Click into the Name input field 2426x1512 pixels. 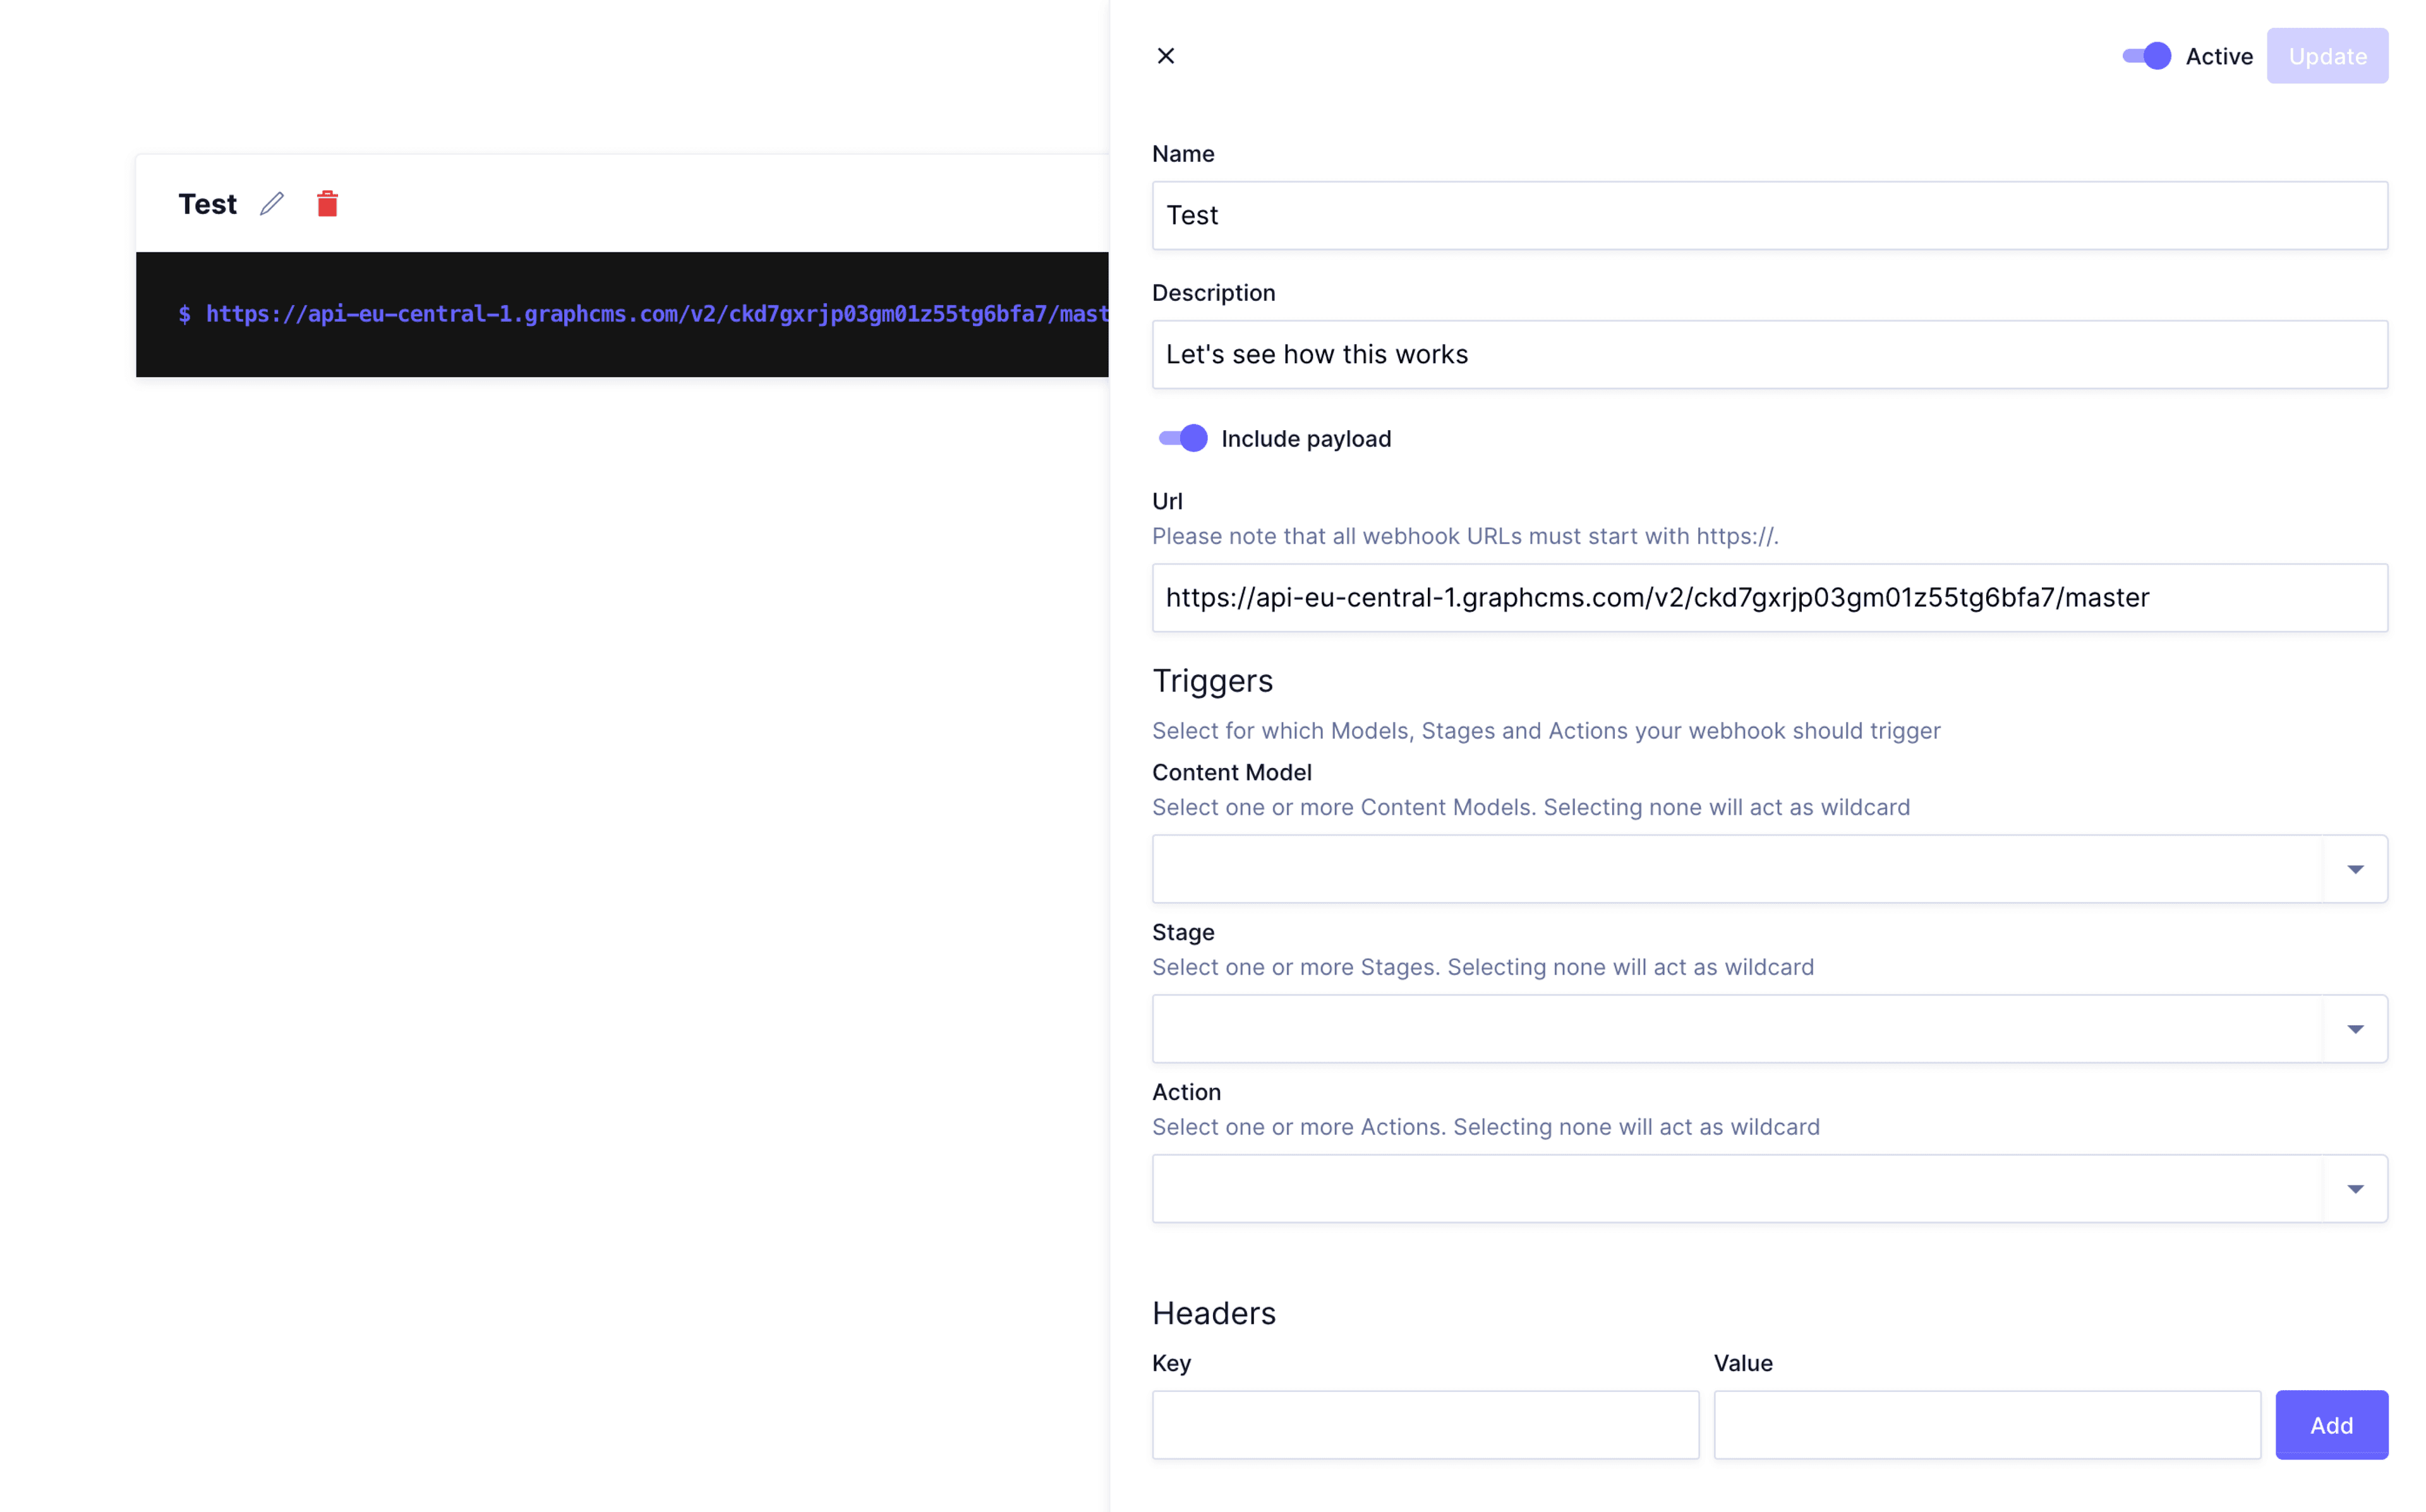(x=1768, y=215)
